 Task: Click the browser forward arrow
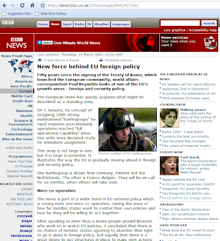13,5
